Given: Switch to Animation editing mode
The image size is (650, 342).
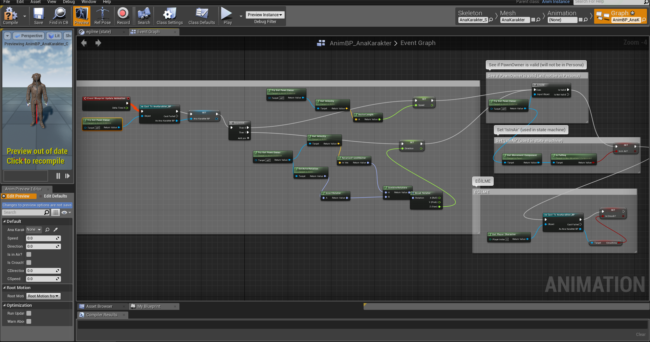Looking at the screenshot, I should tap(562, 13).
